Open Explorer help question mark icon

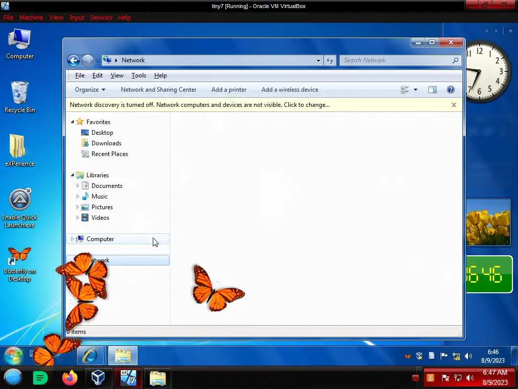[451, 90]
